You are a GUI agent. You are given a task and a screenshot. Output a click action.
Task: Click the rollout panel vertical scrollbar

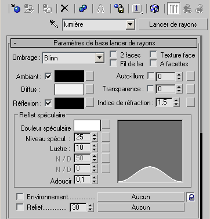point(201,127)
